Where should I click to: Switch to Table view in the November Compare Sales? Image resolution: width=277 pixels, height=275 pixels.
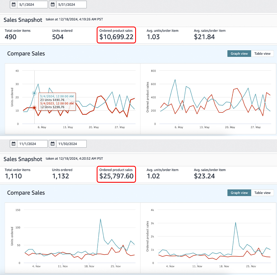click(262, 193)
